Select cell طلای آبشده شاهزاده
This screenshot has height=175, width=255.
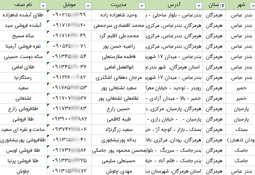(24, 15)
